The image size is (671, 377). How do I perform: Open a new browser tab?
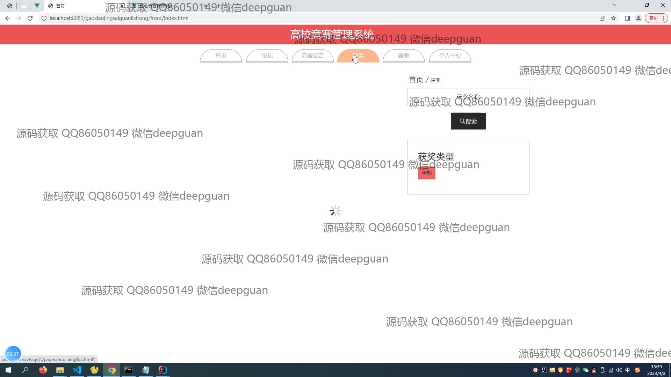[218, 6]
